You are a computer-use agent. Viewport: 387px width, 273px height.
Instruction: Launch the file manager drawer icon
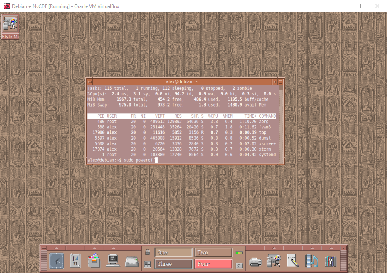pyautogui.click(x=94, y=261)
